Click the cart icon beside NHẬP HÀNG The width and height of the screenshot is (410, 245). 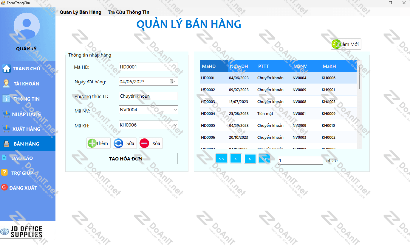tap(6, 114)
